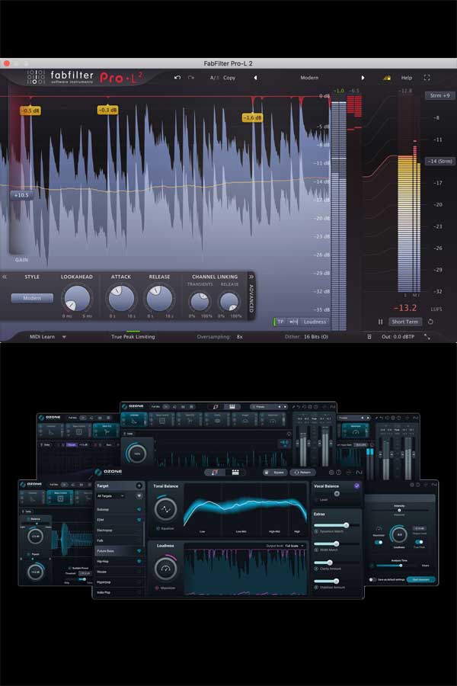Reset the loudness measurement
This screenshot has width=457, height=686.
430,322
